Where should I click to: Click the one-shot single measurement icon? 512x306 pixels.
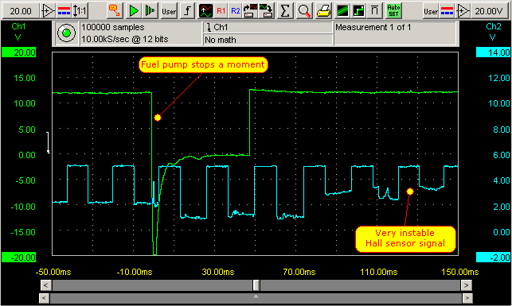coord(150,11)
